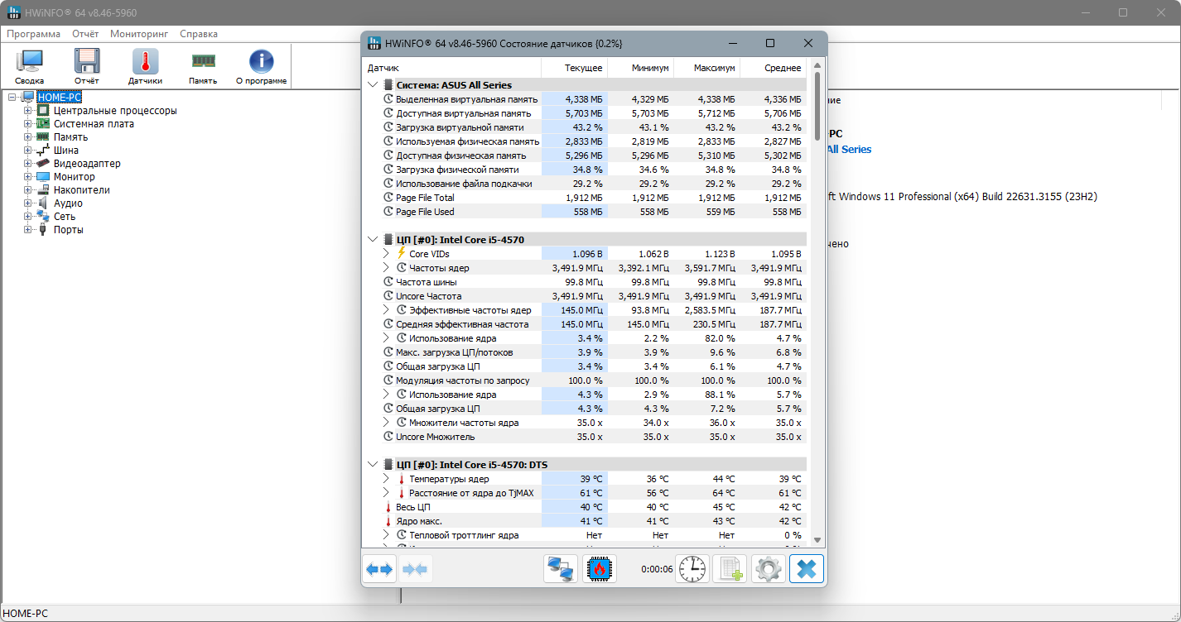Open the Справка menu

click(x=199, y=34)
